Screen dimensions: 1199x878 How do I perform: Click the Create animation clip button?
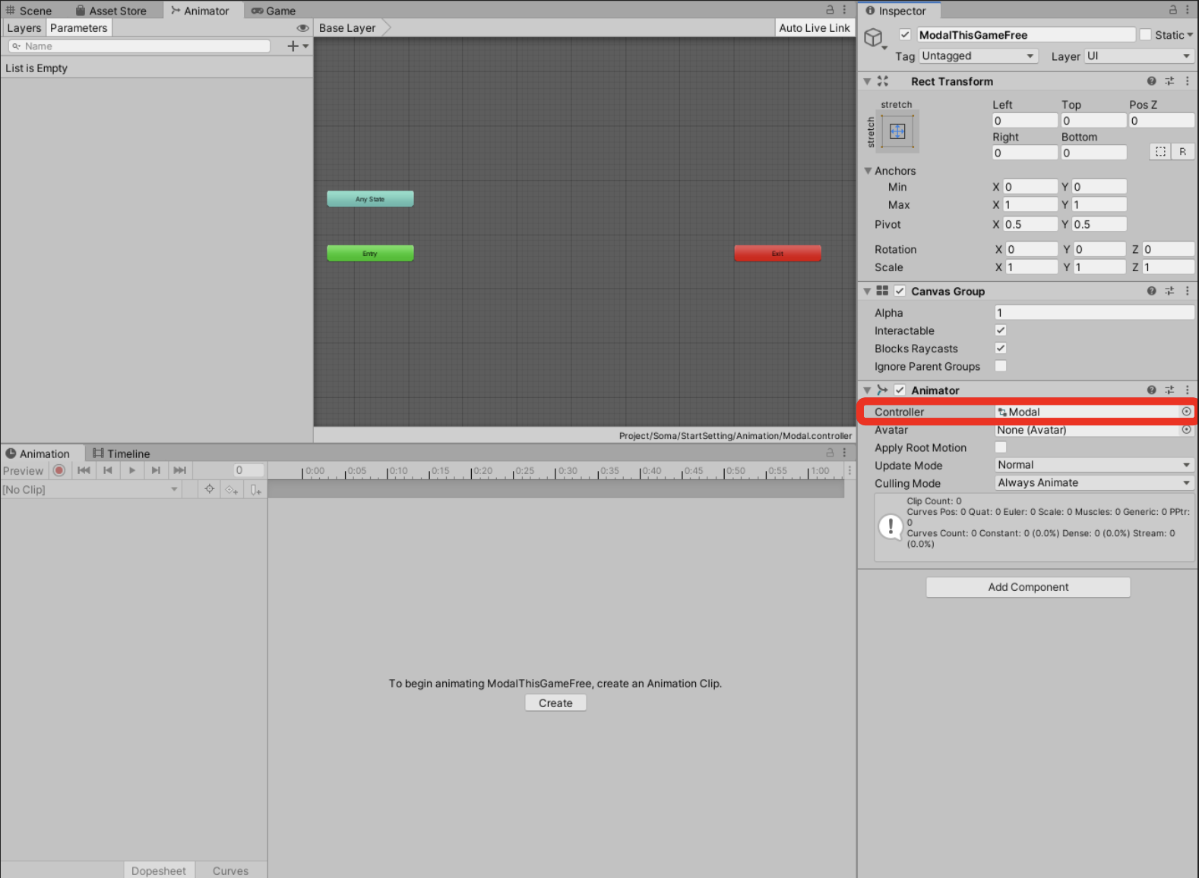(x=555, y=703)
